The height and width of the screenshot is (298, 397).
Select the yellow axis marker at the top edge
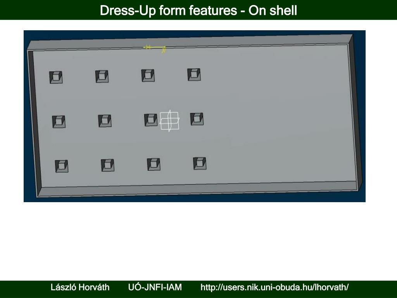point(155,49)
